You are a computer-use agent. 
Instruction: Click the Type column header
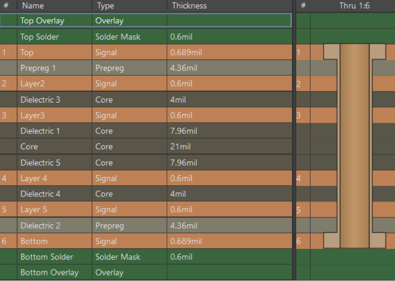coord(105,6)
